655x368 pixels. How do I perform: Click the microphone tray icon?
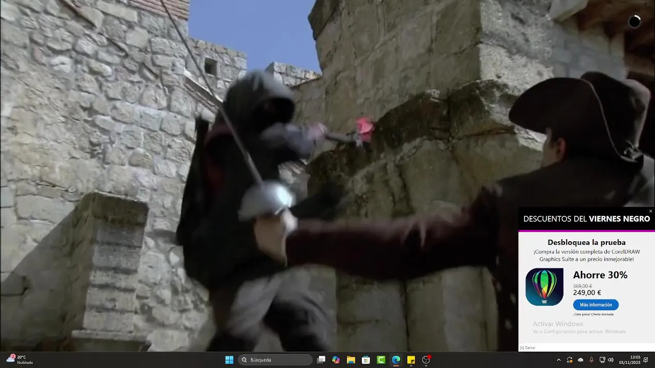coord(591,360)
